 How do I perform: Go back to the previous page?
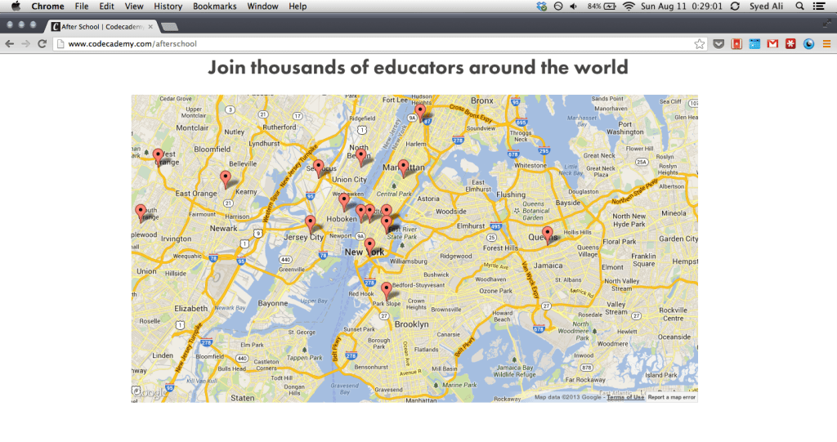[x=10, y=43]
